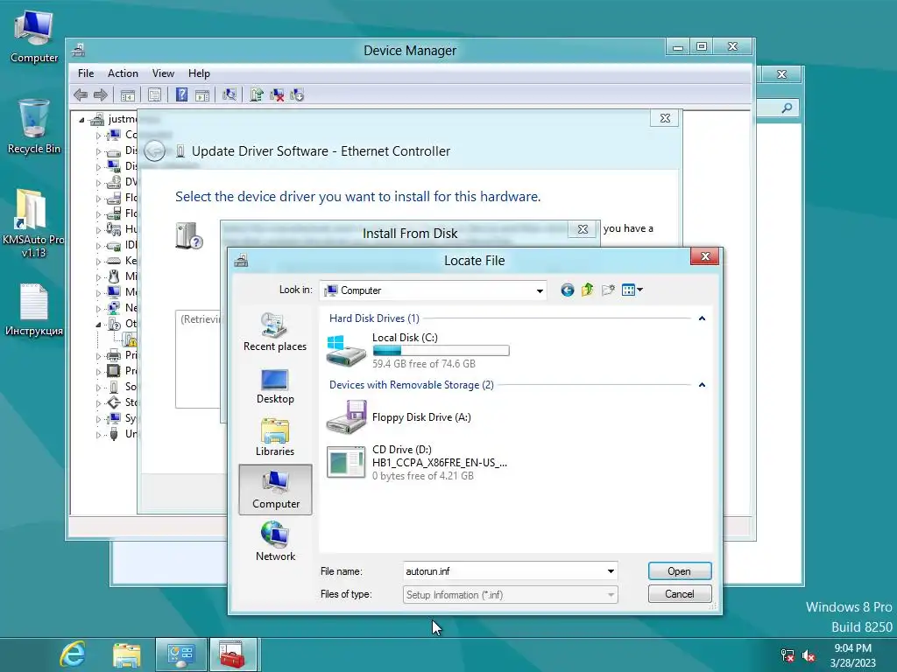Select the Mice device category icon in tree
This screenshot has width=897, height=672.
[114, 276]
